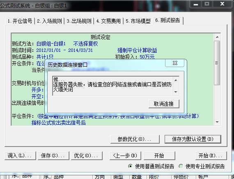
Task: Go to the 4.交易费用 tab
Action: point(108,21)
